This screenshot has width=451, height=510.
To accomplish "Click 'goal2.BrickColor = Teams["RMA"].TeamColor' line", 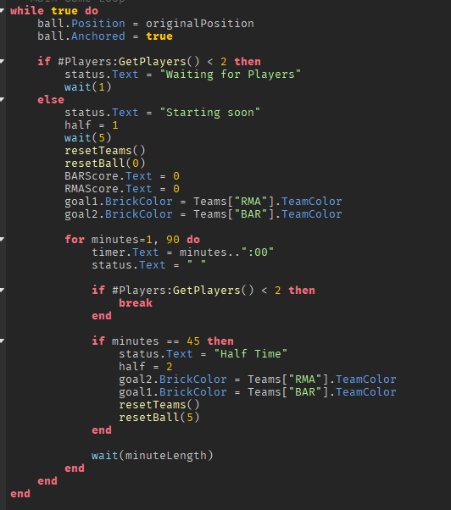I will click(258, 380).
